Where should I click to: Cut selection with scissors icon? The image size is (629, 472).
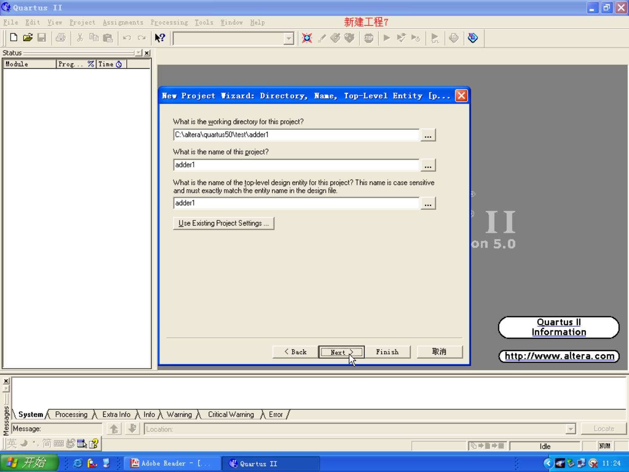[80, 38]
